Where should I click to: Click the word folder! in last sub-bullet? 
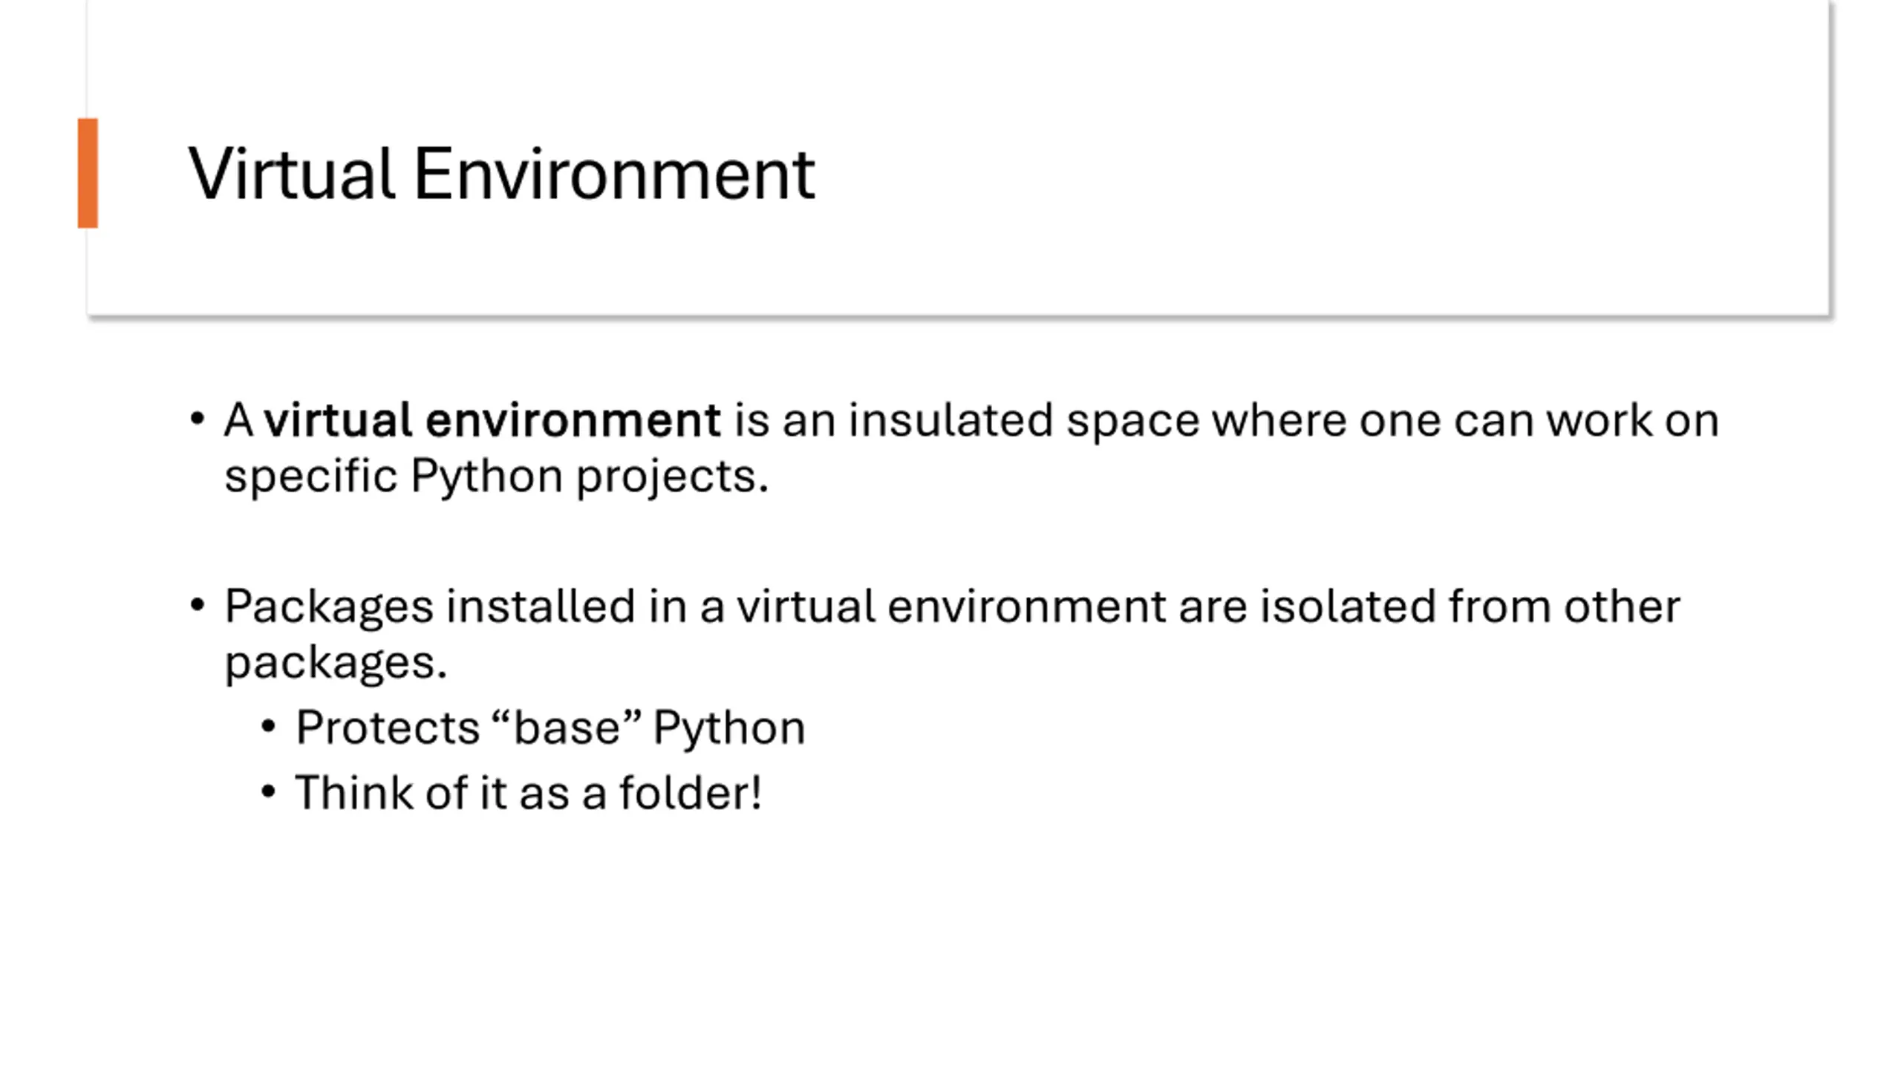coord(690,793)
